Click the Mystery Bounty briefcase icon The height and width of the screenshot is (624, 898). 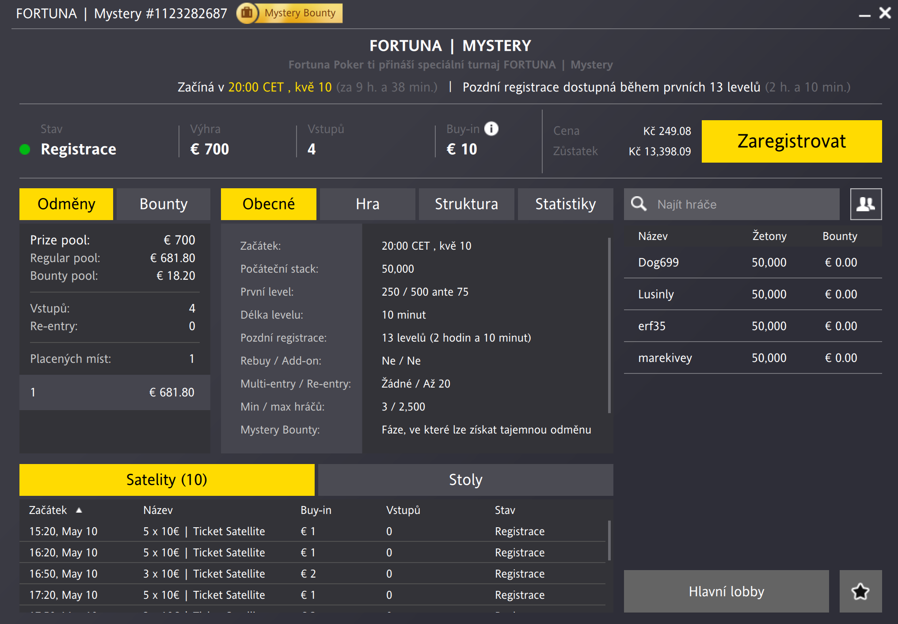coord(246,13)
